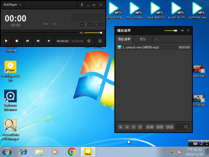Toggle repeat playback mode

pyautogui.click(x=96, y=25)
